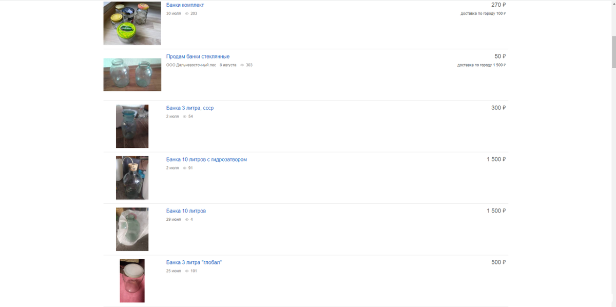Viewport: 616px width, 307px height.
Task: Click the 10-liter jar in bag thumbnail
Action: 132,229
